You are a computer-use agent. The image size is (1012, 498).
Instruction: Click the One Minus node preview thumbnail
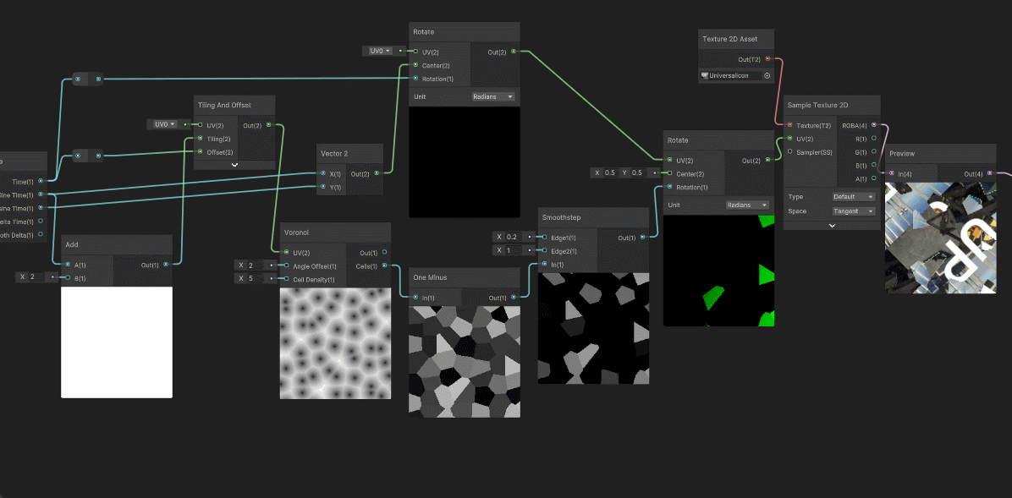point(465,361)
